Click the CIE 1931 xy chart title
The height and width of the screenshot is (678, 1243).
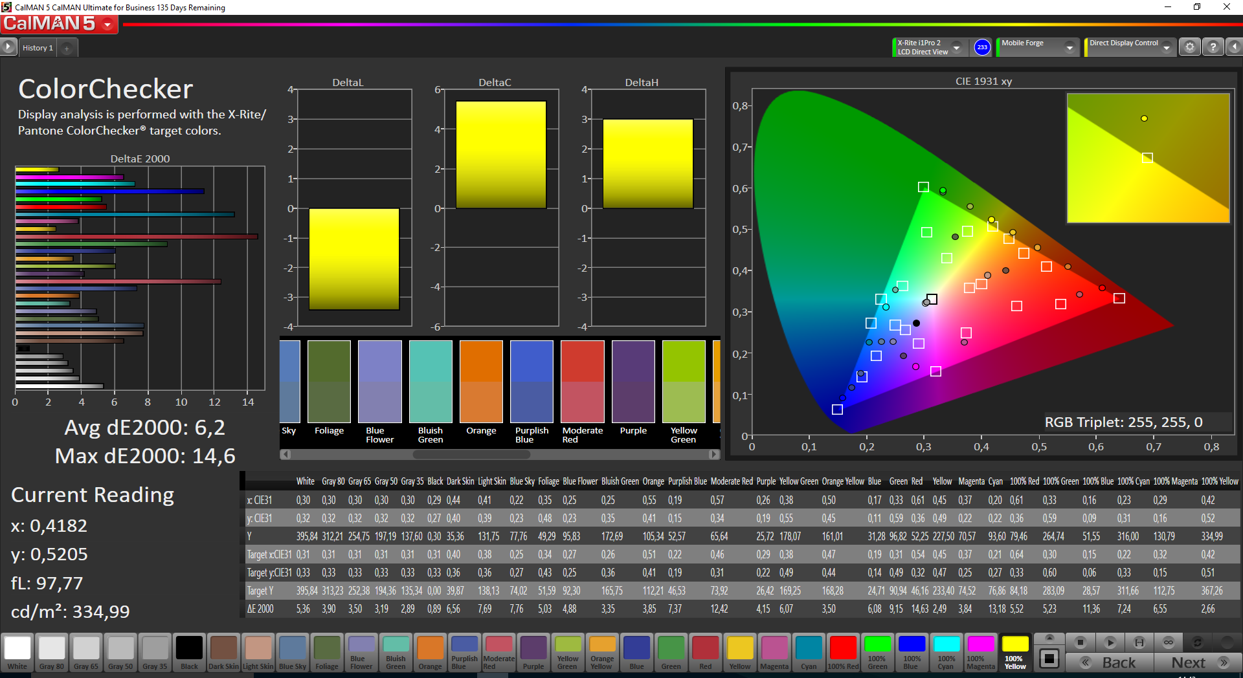click(x=983, y=81)
